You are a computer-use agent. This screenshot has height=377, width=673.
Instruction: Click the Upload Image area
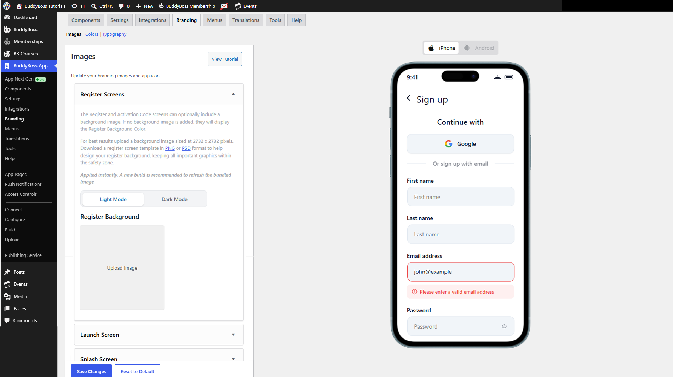tap(122, 268)
